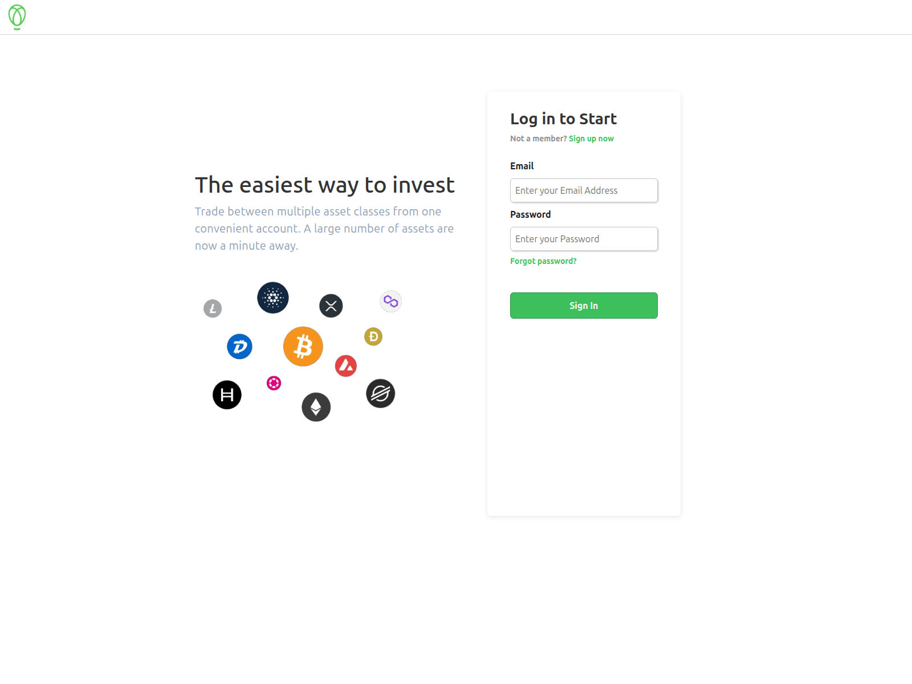Open the Forgot password? link
Viewport: 912px width, 684px height.
(x=543, y=261)
